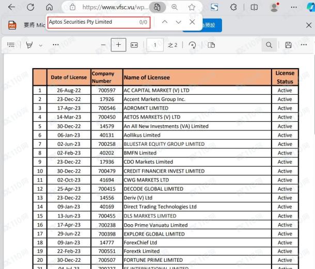Viewport: 315px width, 269px height.
Task: Dismiss the notification bar with its X
Action: coord(309,25)
